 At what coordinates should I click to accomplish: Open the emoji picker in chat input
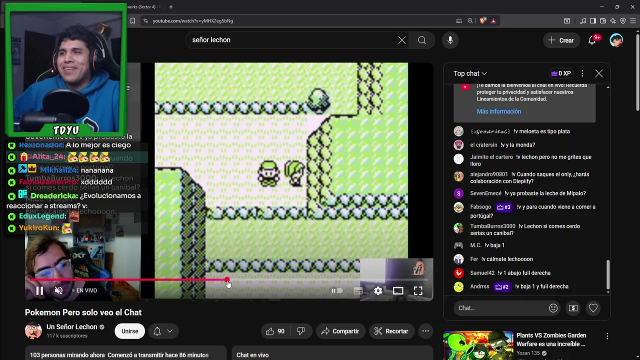coord(553,308)
